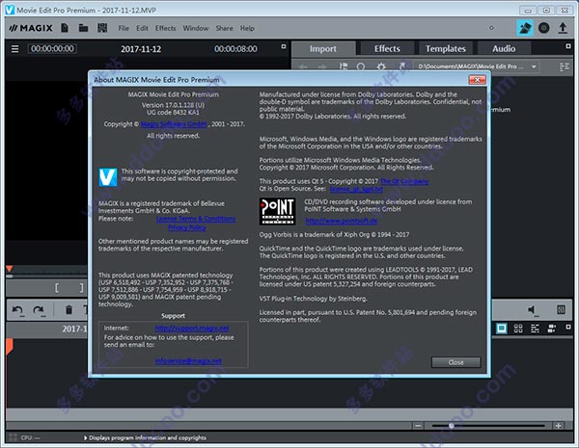
Task: Open License Terms & Conditions link
Action: [x=196, y=219]
